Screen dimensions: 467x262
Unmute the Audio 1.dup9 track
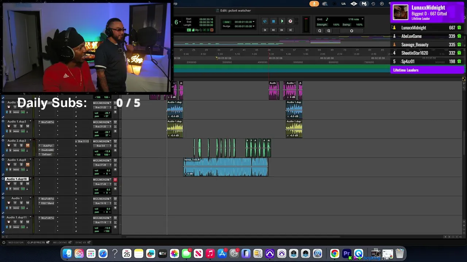tap(27, 164)
